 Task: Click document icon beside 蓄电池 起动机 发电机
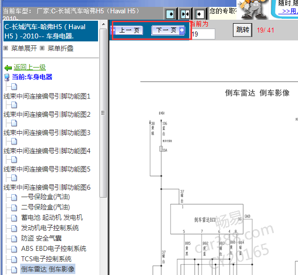coord(14,218)
